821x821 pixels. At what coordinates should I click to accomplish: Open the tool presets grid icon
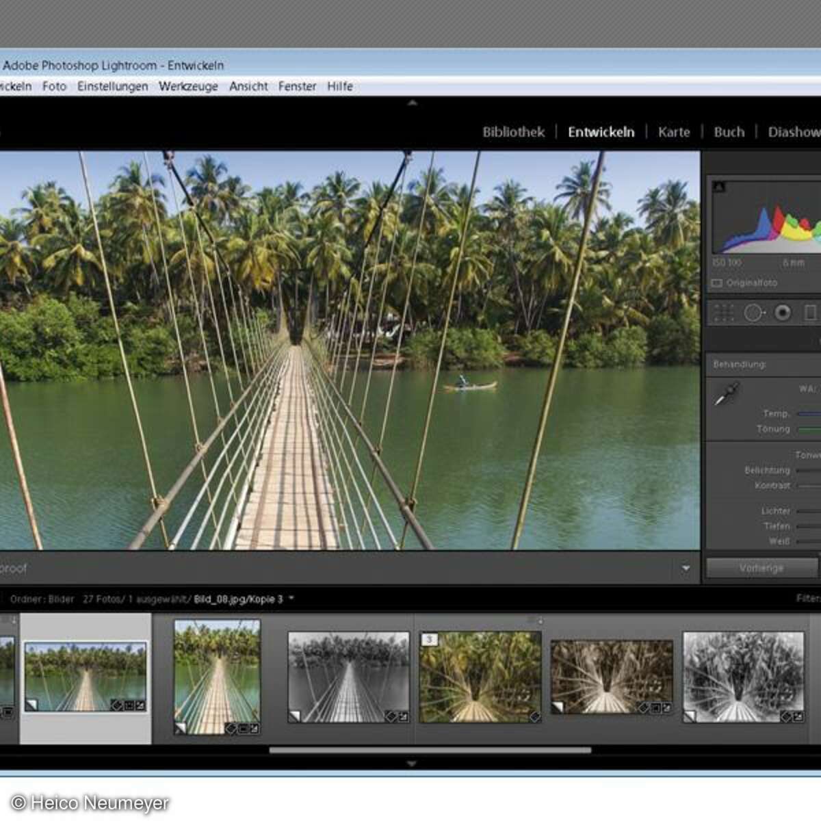pos(723,313)
